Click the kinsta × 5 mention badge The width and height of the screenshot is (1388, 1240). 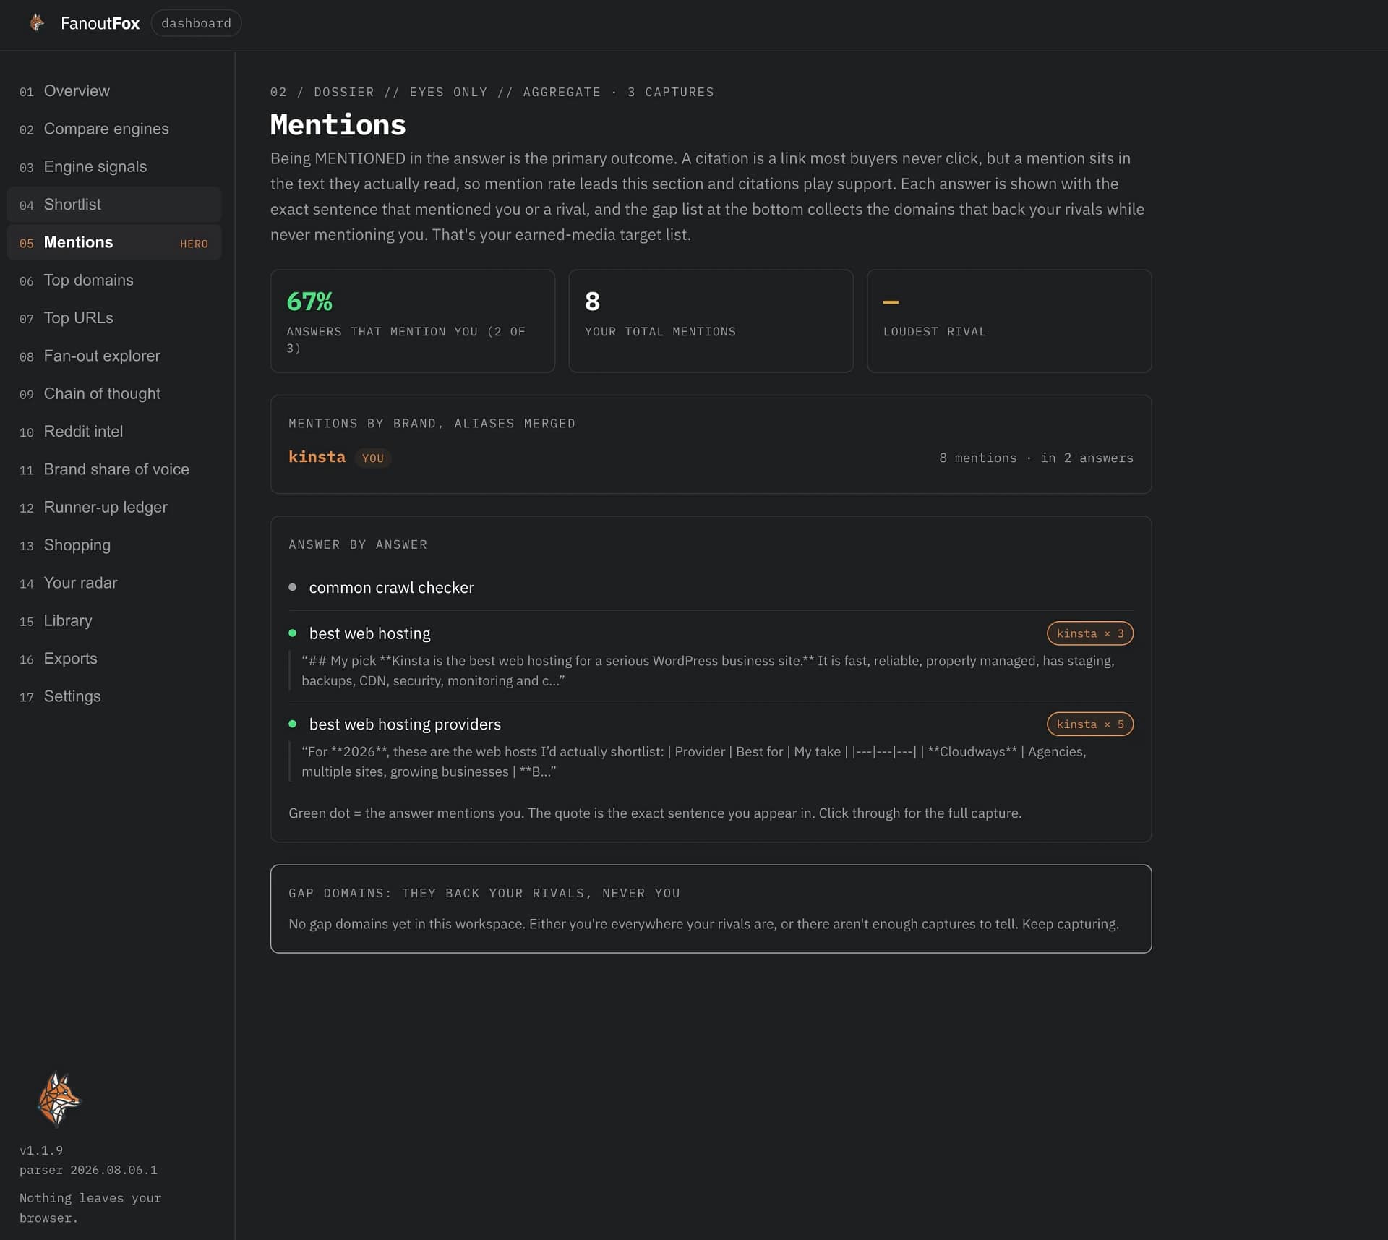tap(1089, 724)
